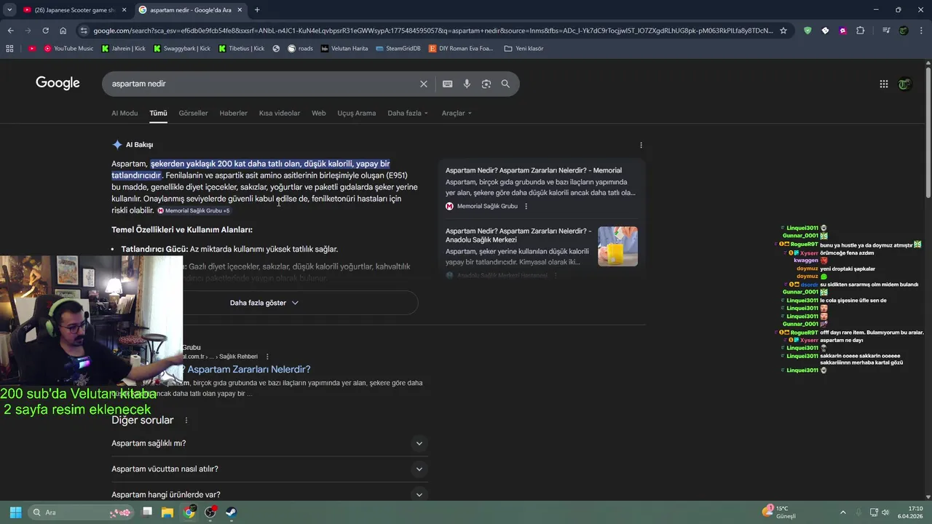Open Jahrein | Kick bookmark
The width and height of the screenshot is (932, 524).
(123, 49)
